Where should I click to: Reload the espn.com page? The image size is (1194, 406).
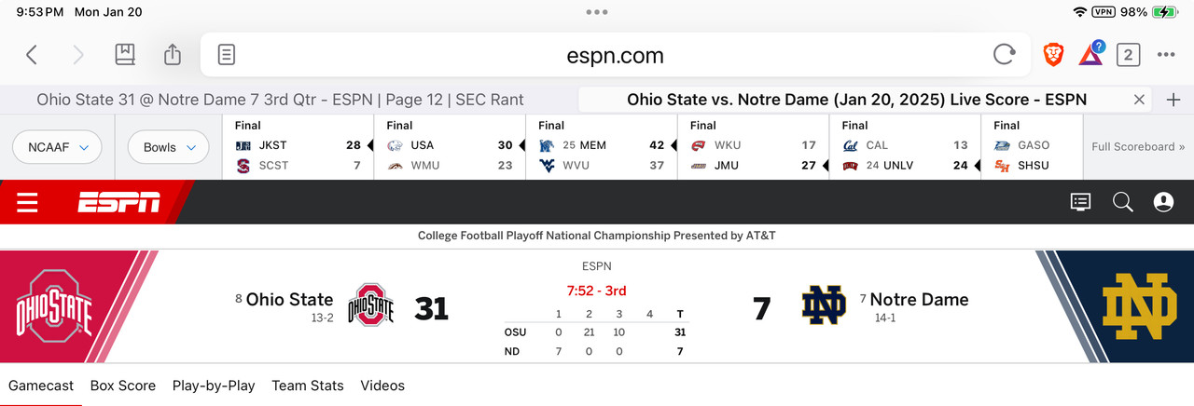tap(1004, 55)
